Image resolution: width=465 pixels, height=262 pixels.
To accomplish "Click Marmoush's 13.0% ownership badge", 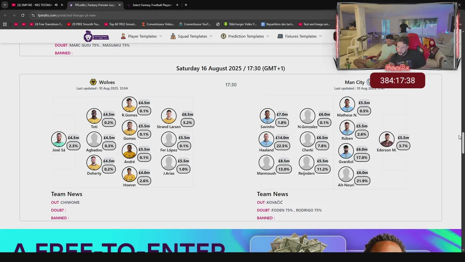I will pyautogui.click(x=284, y=169).
